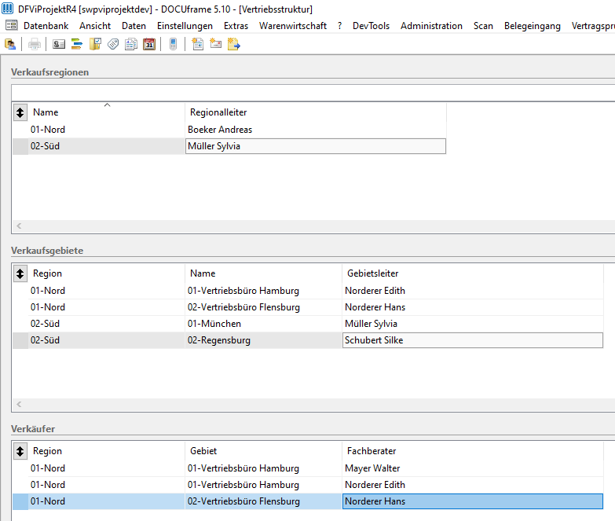The image size is (615, 521).
Task: Click the sort arrows in Verkäufer table
Action: click(20, 451)
